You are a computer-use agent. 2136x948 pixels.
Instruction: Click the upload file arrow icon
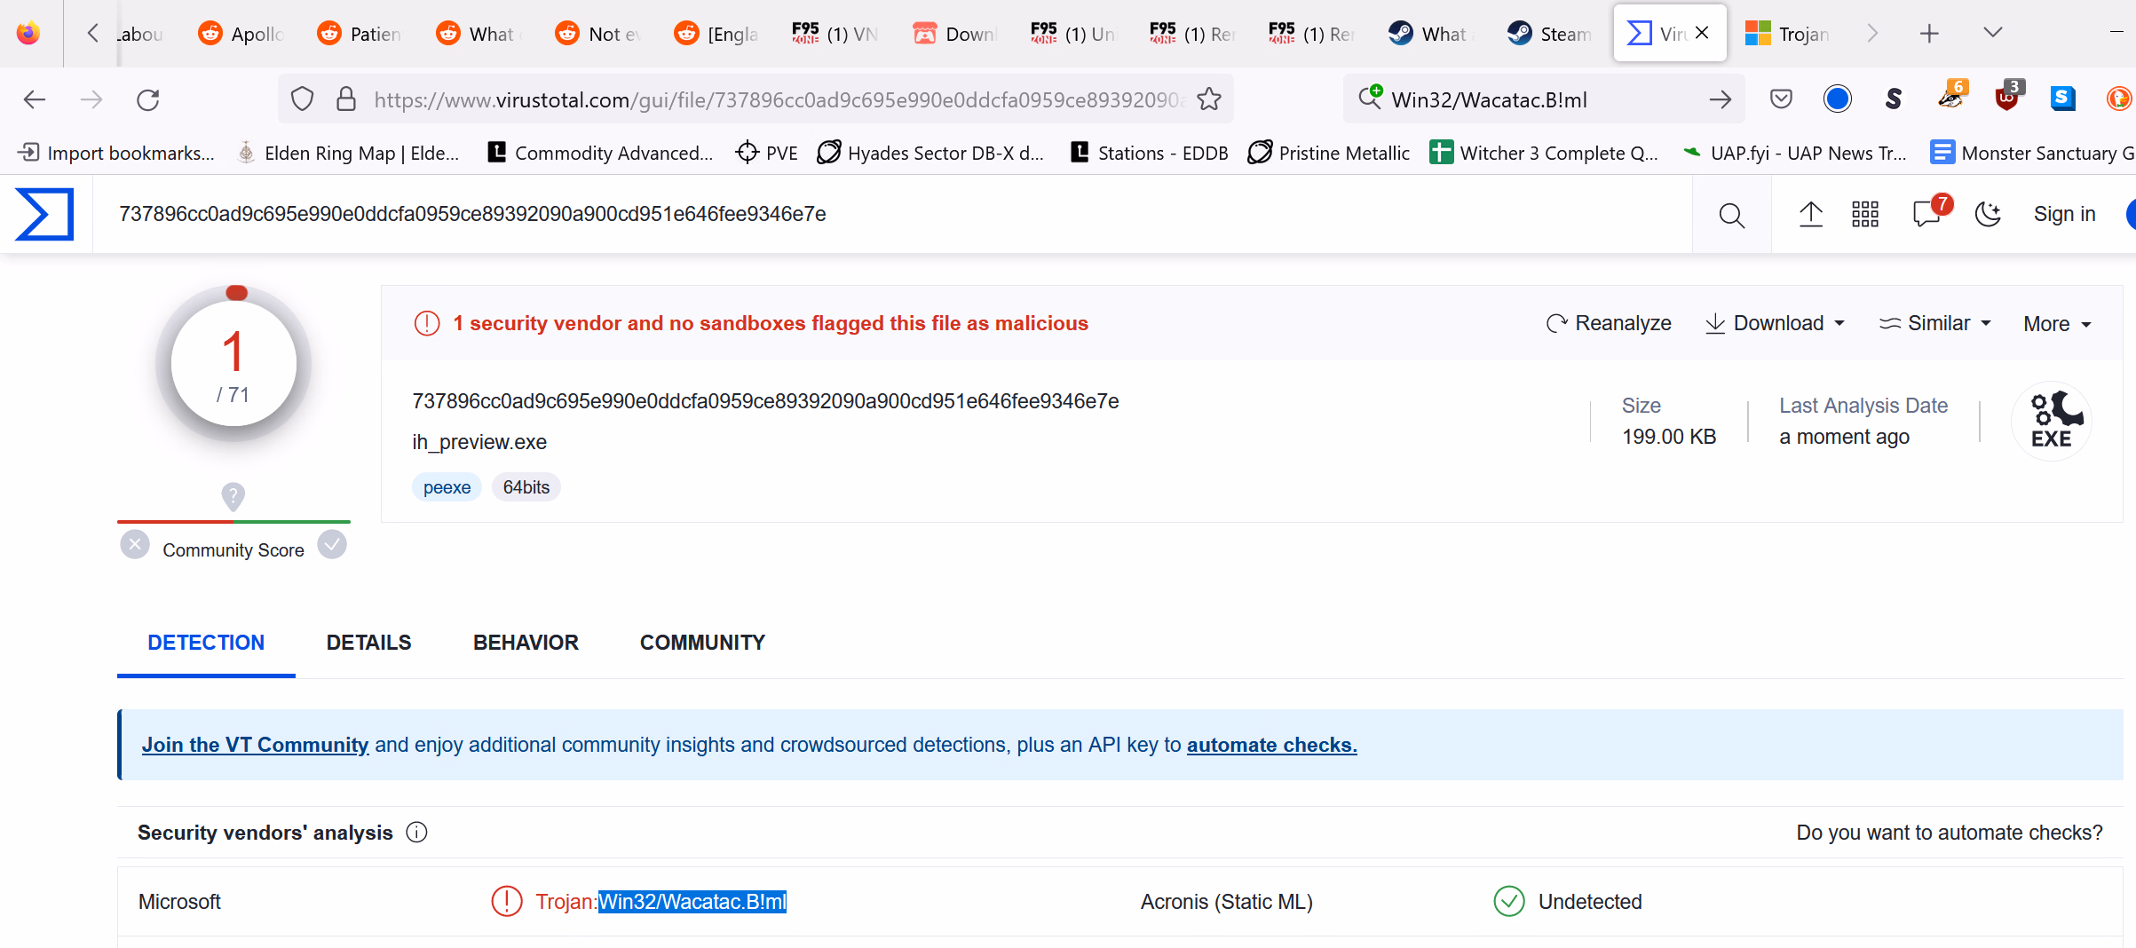tap(1811, 214)
